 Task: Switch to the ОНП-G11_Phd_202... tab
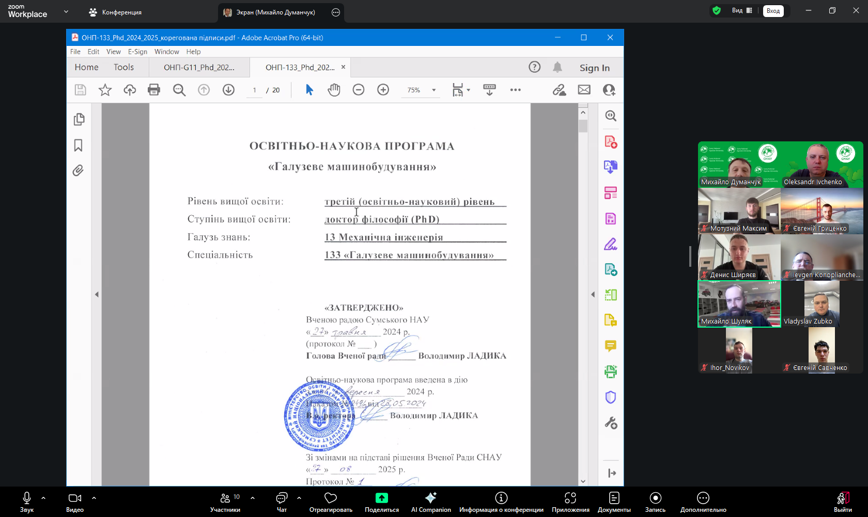(199, 68)
